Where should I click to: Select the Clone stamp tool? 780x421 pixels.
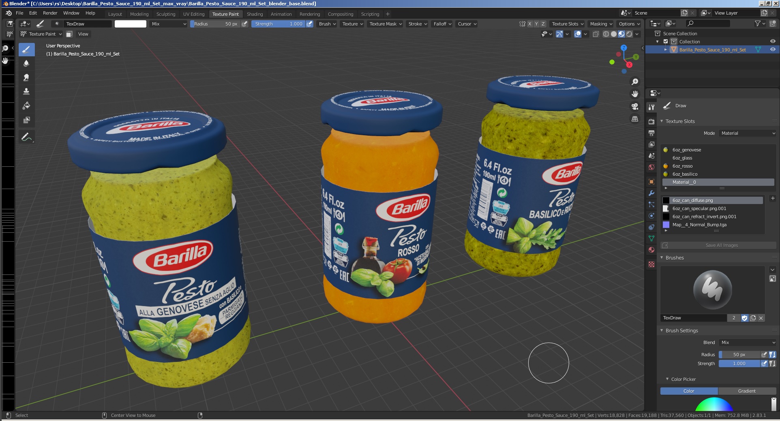tap(26, 91)
